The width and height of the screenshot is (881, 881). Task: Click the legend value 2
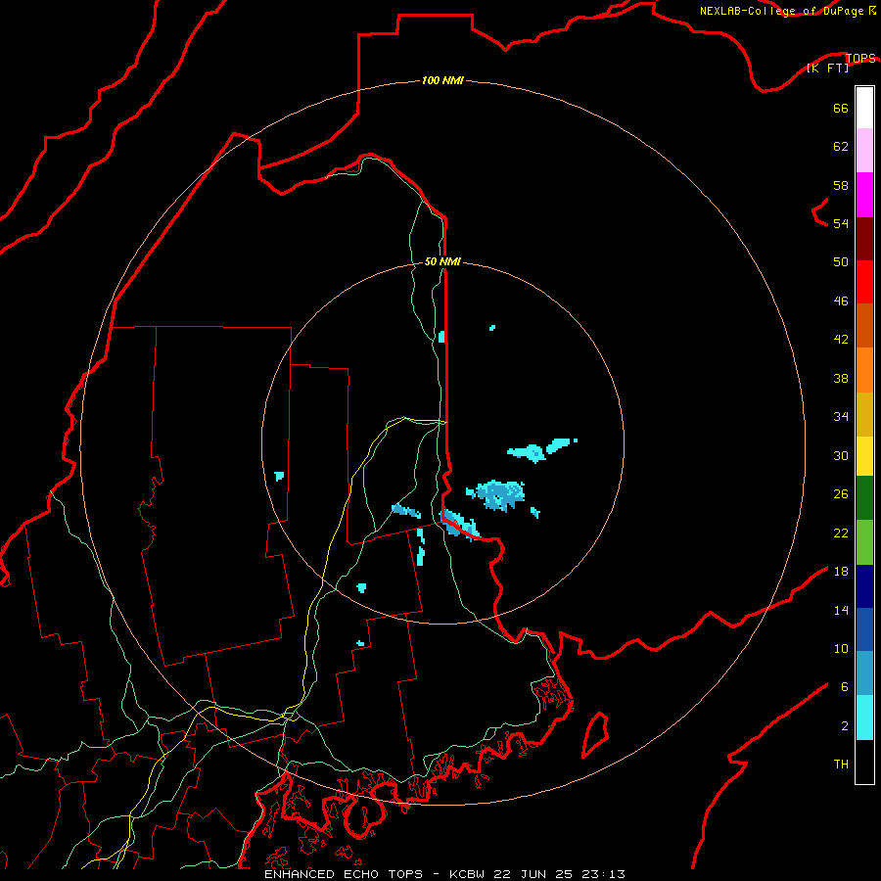click(844, 726)
